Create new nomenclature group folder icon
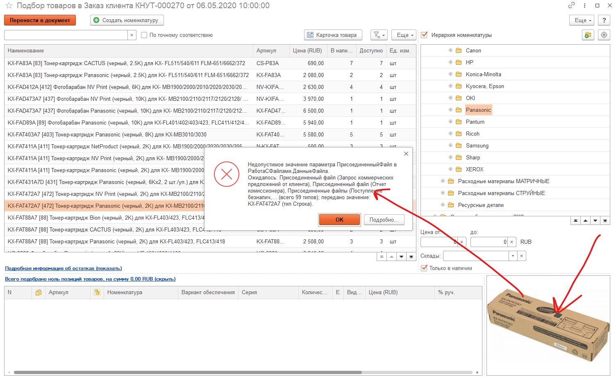 (588, 35)
